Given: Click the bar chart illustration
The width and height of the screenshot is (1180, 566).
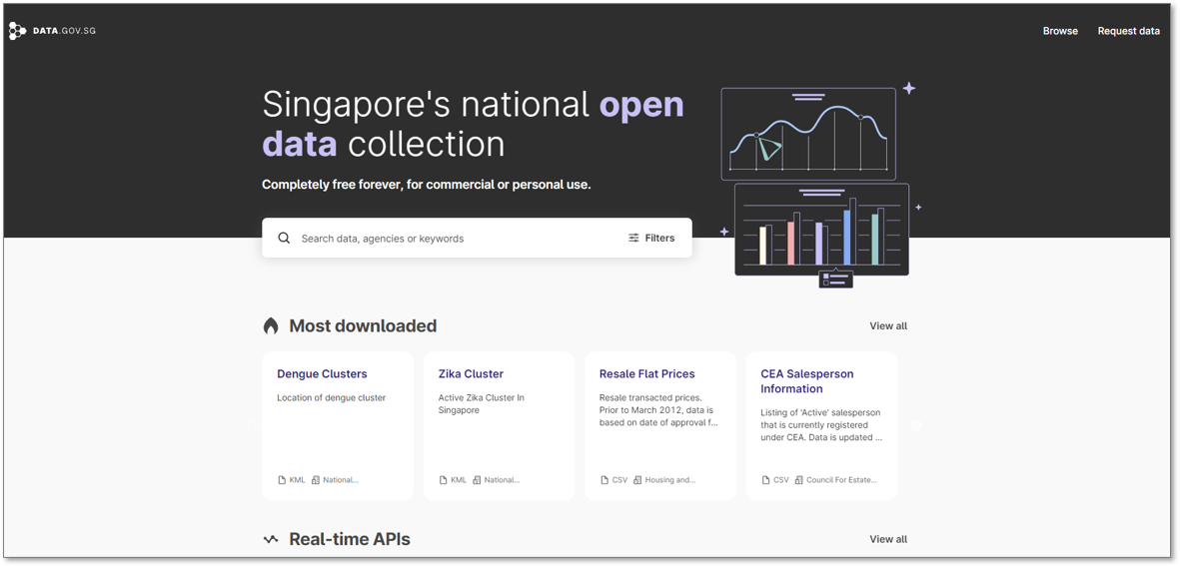Looking at the screenshot, I should coord(821,231).
